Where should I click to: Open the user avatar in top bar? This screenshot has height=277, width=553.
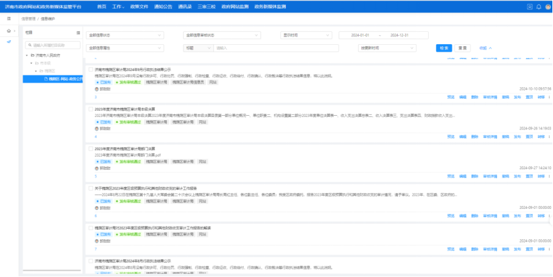547,7
